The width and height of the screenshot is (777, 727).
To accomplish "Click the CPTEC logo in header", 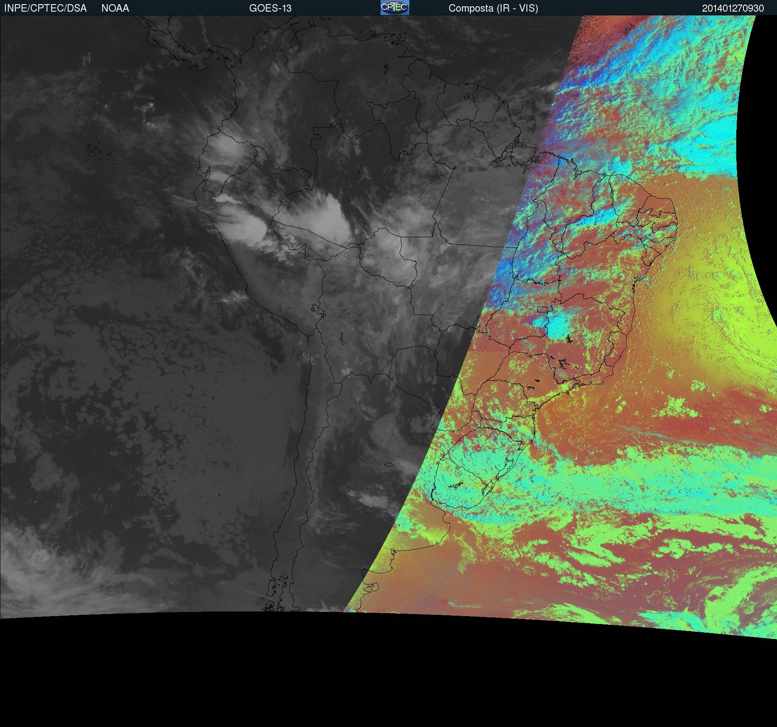I will (395, 7).
